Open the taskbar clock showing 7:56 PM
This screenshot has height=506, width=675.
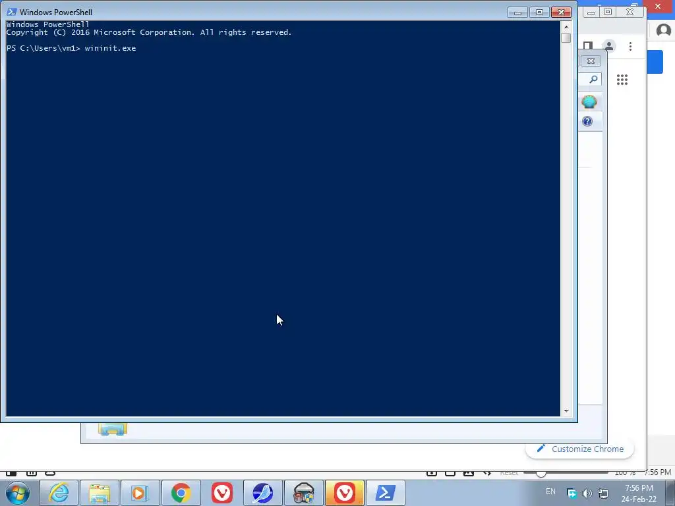[639, 493]
